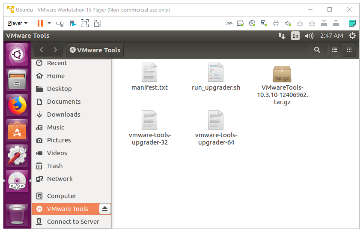This screenshot has width=363, height=232.
Task: Open Computer in the sidebar
Action: pos(71,196)
